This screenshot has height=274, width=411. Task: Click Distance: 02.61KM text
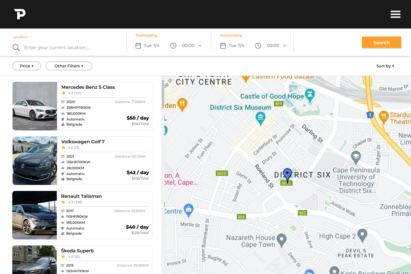click(x=130, y=211)
